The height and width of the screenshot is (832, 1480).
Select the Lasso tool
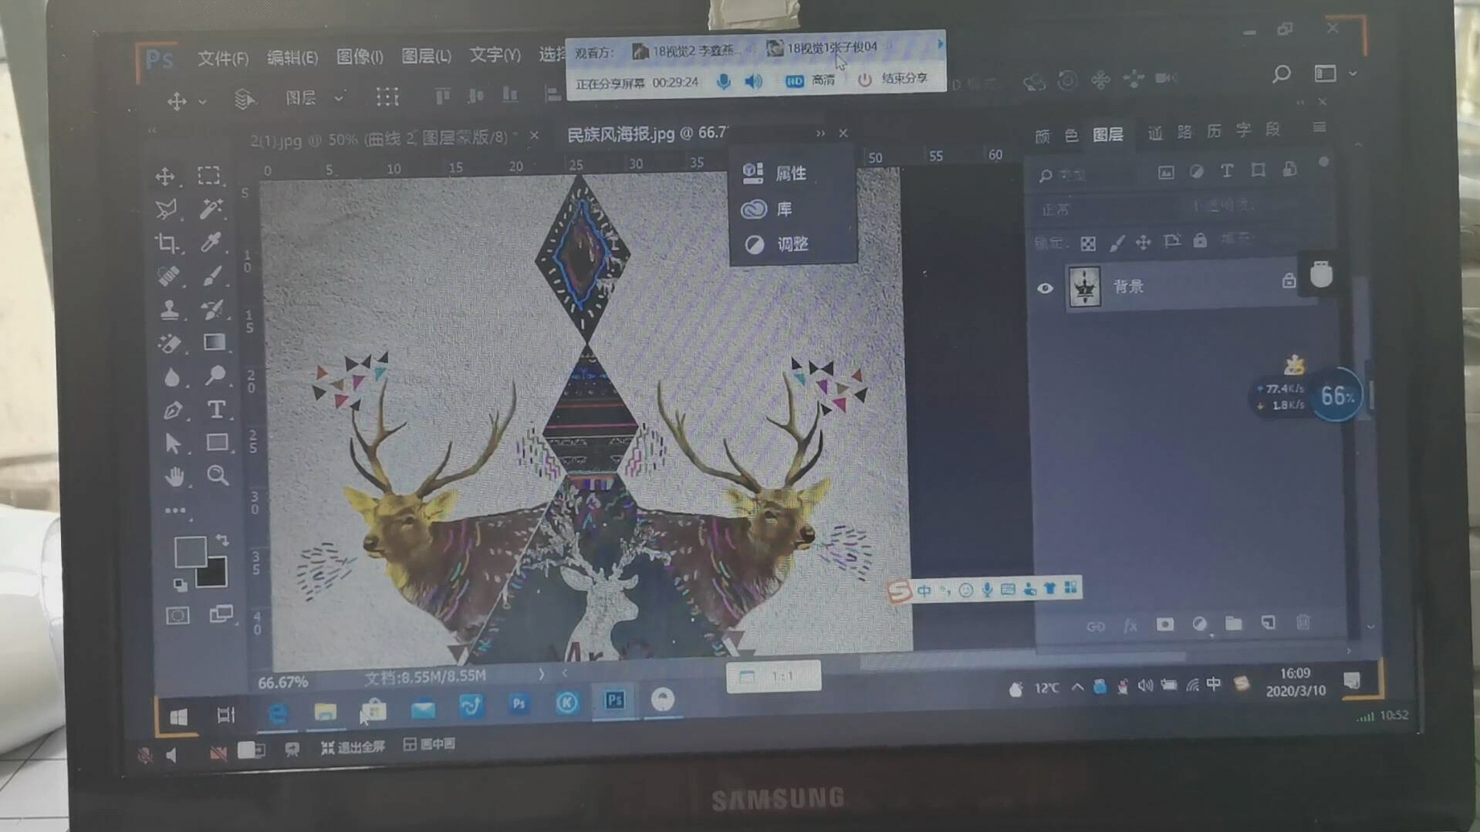pos(167,209)
